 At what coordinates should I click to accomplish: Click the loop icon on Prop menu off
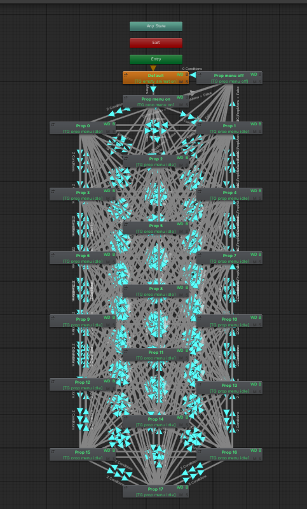[x=200, y=74]
